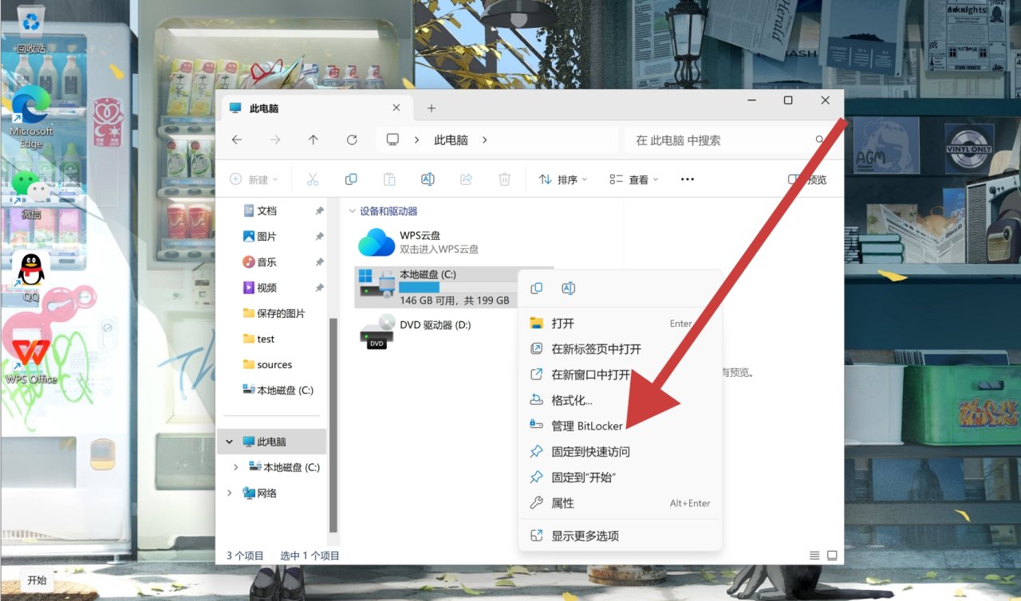
Task: Click the Copy icon in the context menu
Action: click(537, 288)
